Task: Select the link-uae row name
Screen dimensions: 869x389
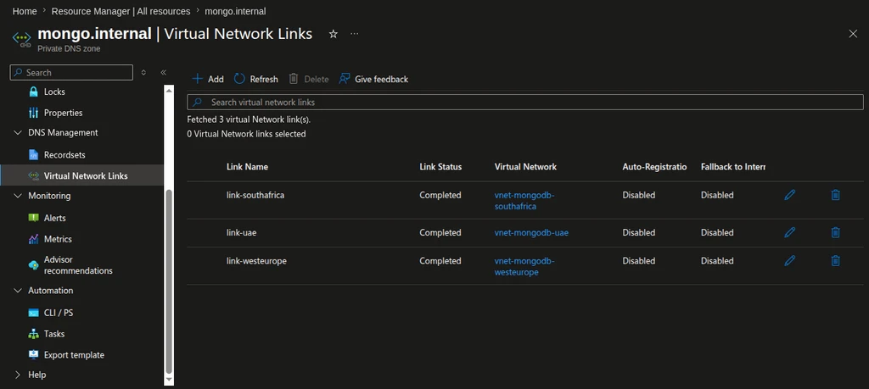Action: tap(242, 232)
